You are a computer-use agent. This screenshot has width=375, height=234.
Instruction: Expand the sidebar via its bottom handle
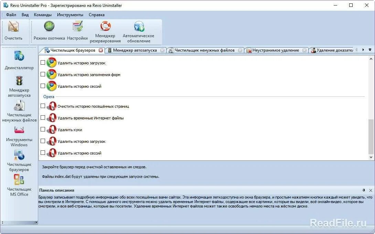pos(36,223)
